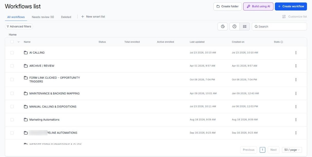Open the Advanced filters panel
Viewport: 312px width, 157px height.
[19, 26]
